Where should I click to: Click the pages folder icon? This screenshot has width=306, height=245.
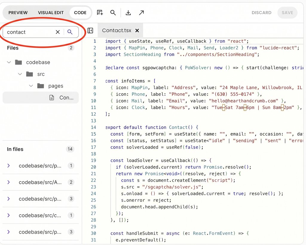click(x=41, y=86)
